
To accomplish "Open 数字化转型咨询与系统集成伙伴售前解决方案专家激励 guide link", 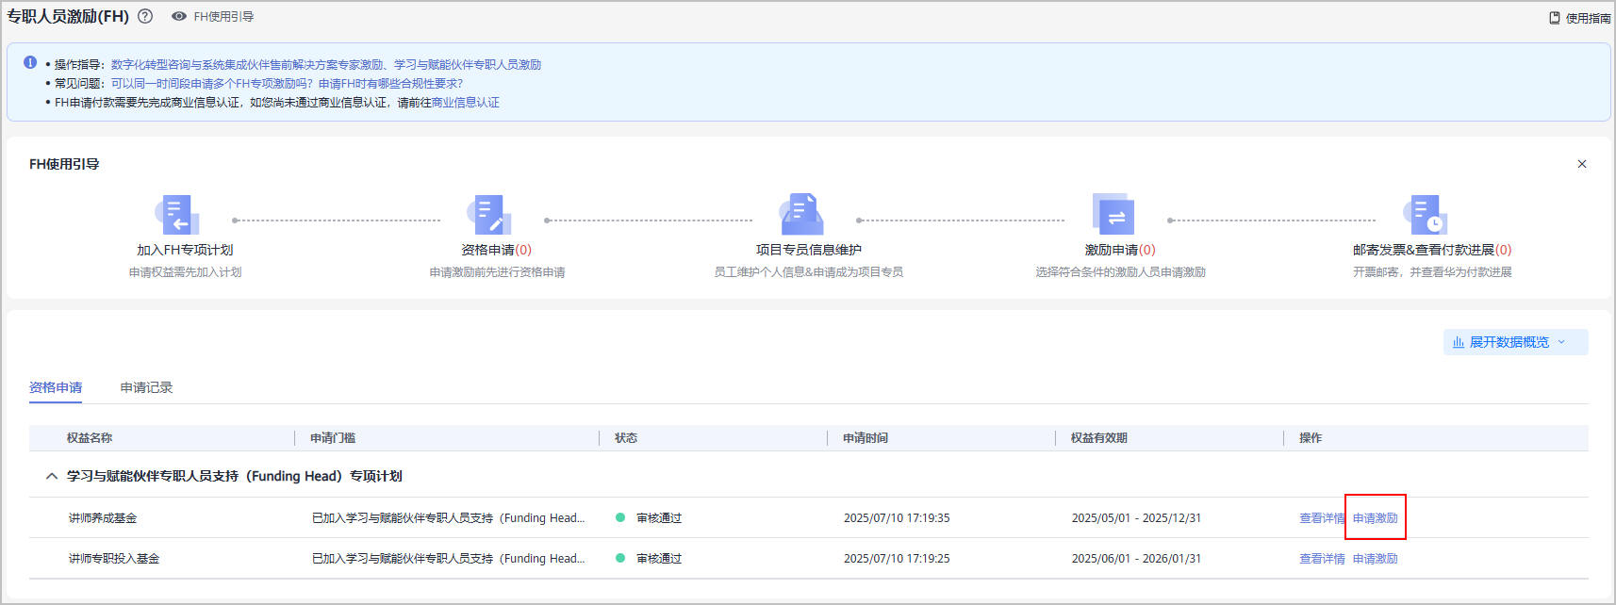I will click(247, 65).
